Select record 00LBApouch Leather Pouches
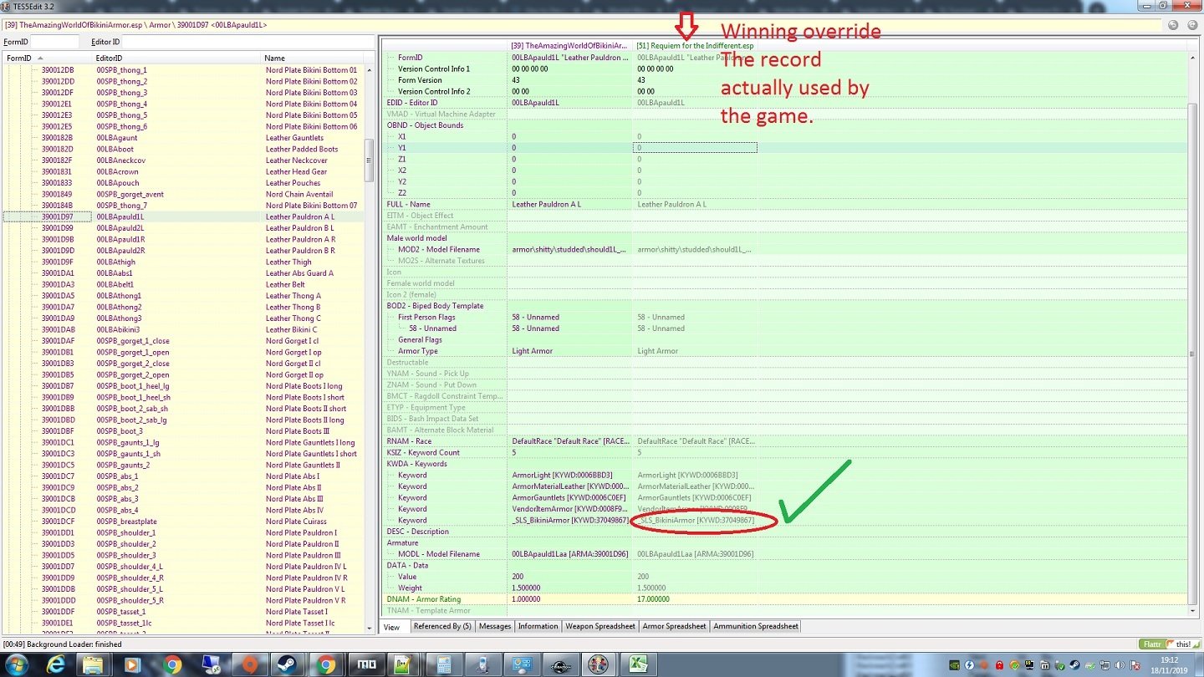The height and width of the screenshot is (677, 1204). coord(182,183)
